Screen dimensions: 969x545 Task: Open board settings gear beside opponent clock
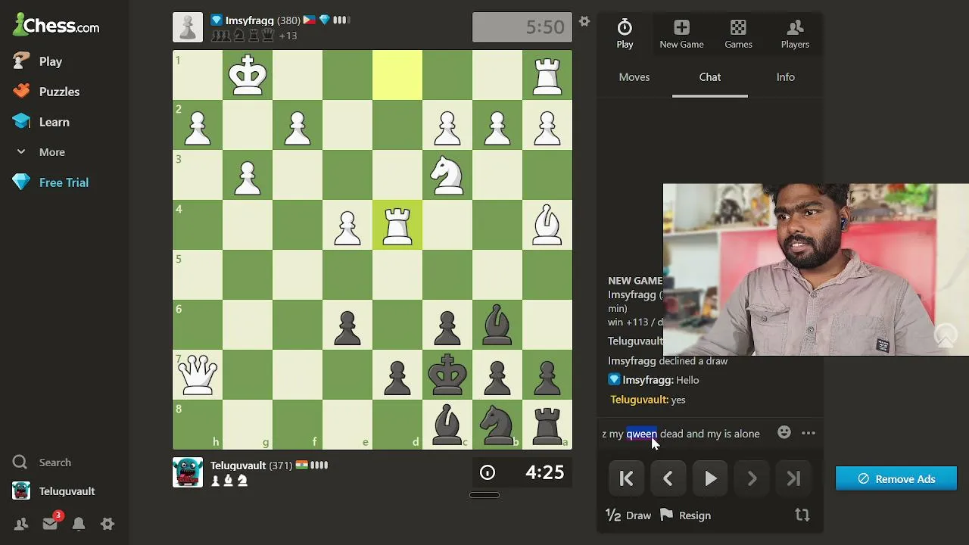pyautogui.click(x=584, y=22)
